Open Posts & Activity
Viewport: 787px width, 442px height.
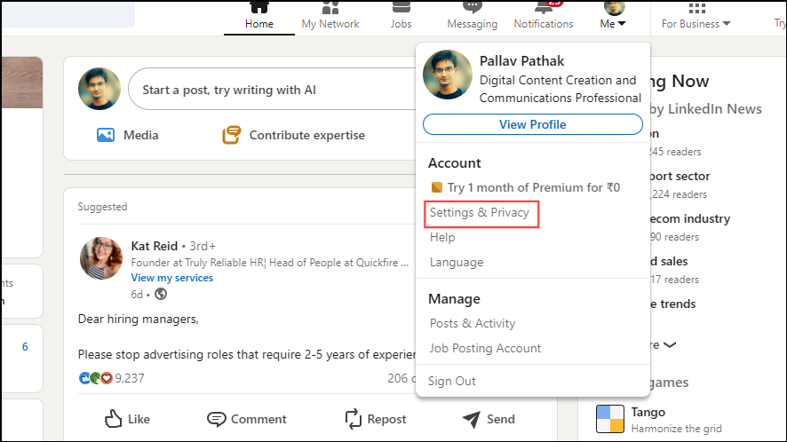coord(473,324)
